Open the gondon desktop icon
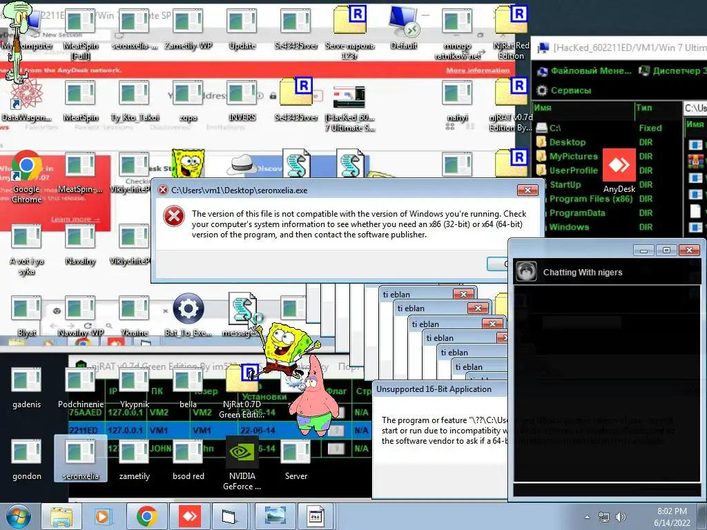707x530 pixels. point(27,460)
